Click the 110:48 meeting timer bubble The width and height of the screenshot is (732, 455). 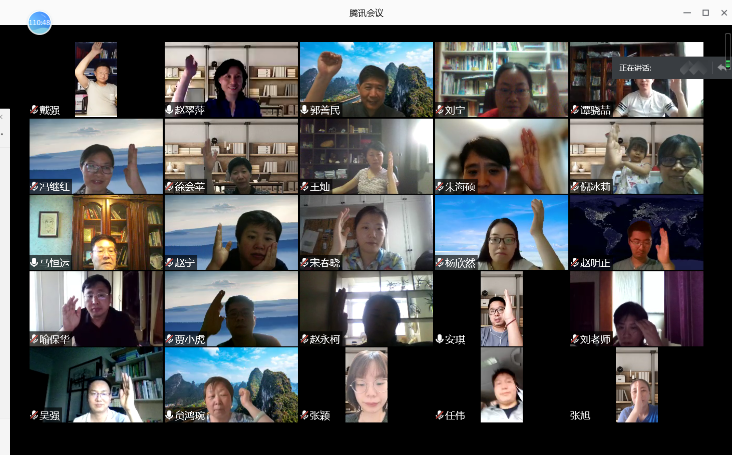[x=39, y=23]
